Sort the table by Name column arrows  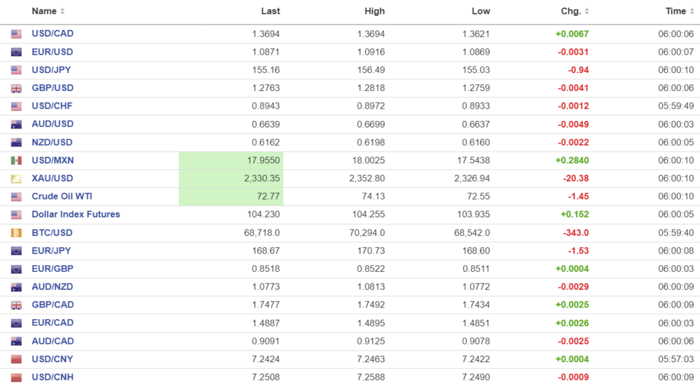click(x=63, y=12)
